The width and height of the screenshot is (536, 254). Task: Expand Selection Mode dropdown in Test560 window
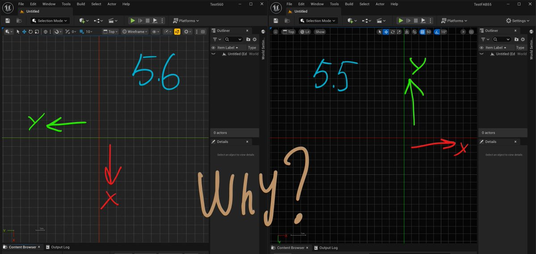pyautogui.click(x=50, y=21)
